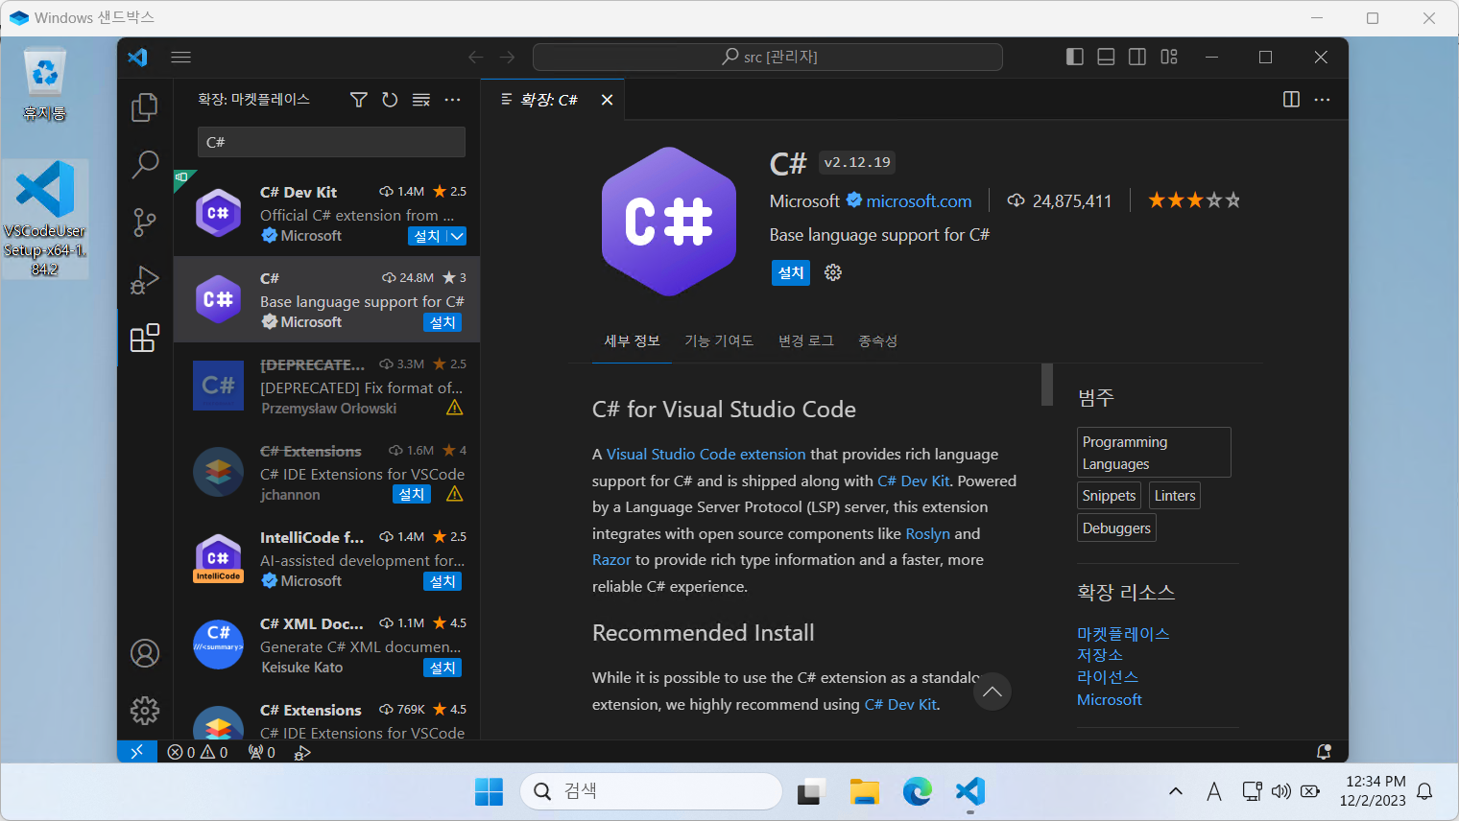Install C# extension from the detail page
Image resolution: width=1459 pixels, height=821 pixels.
791,272
